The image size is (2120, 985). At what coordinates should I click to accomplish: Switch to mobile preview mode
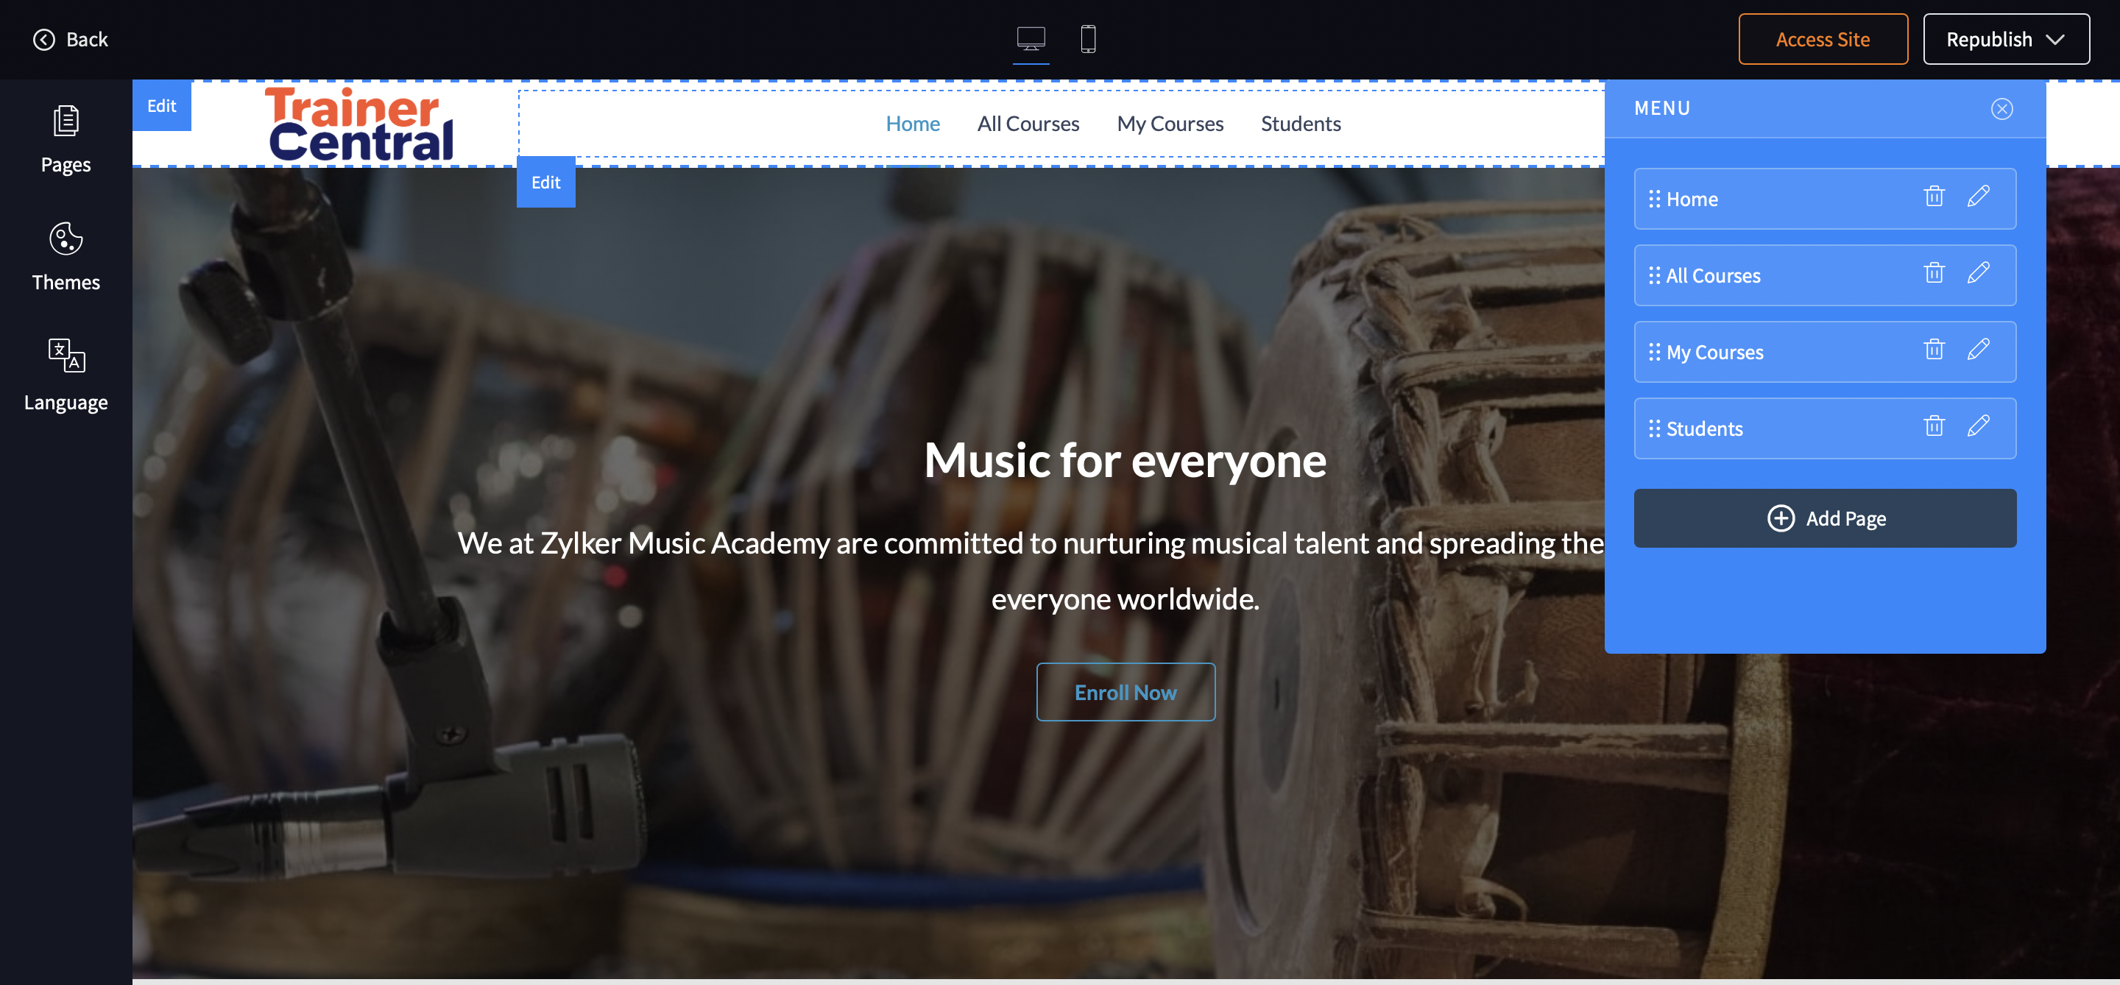(1087, 39)
